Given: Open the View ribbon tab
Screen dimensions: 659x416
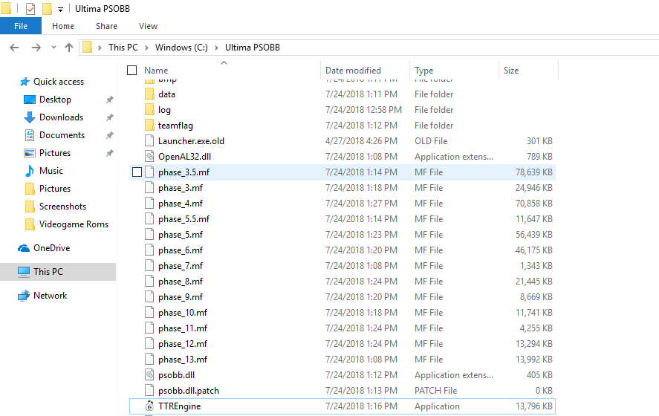Looking at the screenshot, I should coord(148,26).
